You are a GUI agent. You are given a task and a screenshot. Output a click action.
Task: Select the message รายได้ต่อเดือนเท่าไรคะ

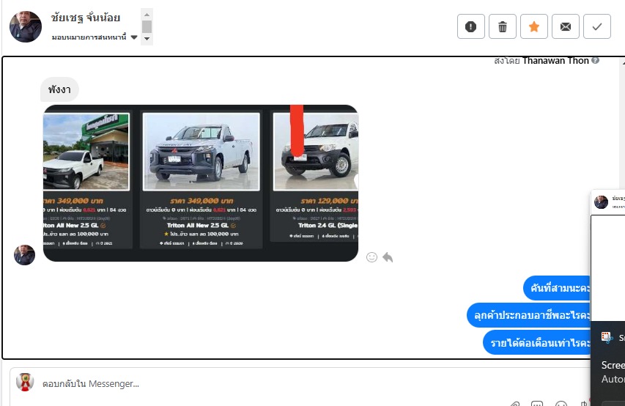tap(537, 342)
